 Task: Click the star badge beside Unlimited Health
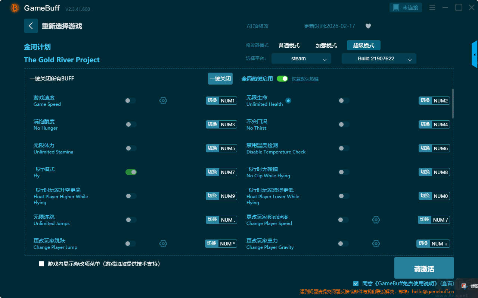(288, 101)
